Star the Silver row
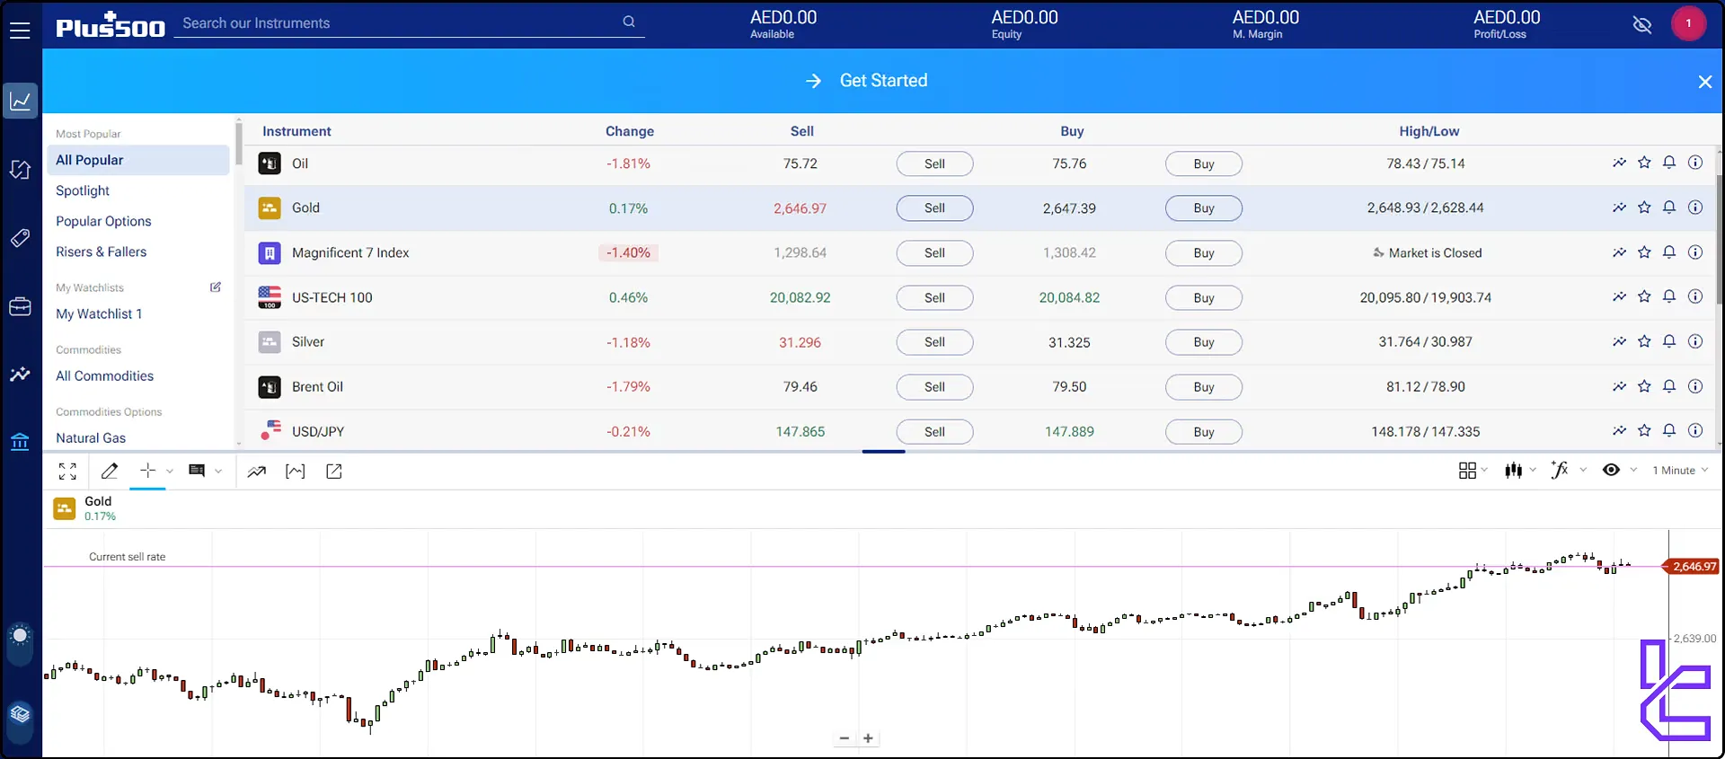 (x=1644, y=341)
